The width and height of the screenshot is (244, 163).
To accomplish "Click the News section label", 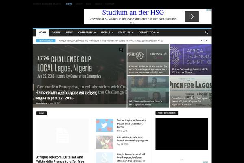I will tap(41, 113).
